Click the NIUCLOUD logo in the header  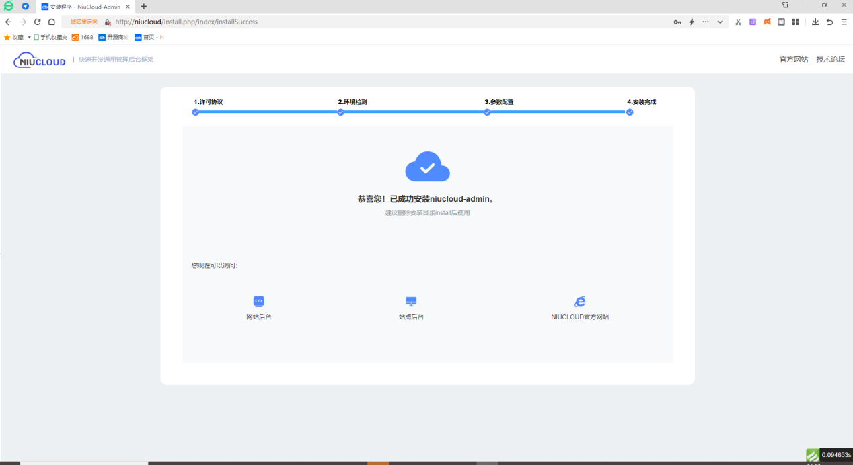(x=40, y=60)
